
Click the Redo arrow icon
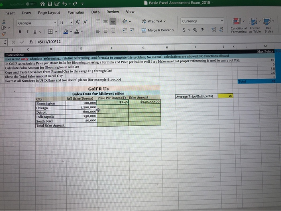point(75,3)
